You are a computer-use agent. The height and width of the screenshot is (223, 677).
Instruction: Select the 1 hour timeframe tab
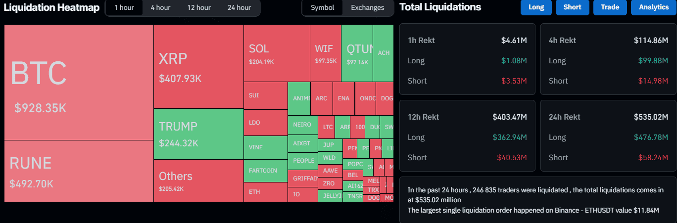(124, 8)
